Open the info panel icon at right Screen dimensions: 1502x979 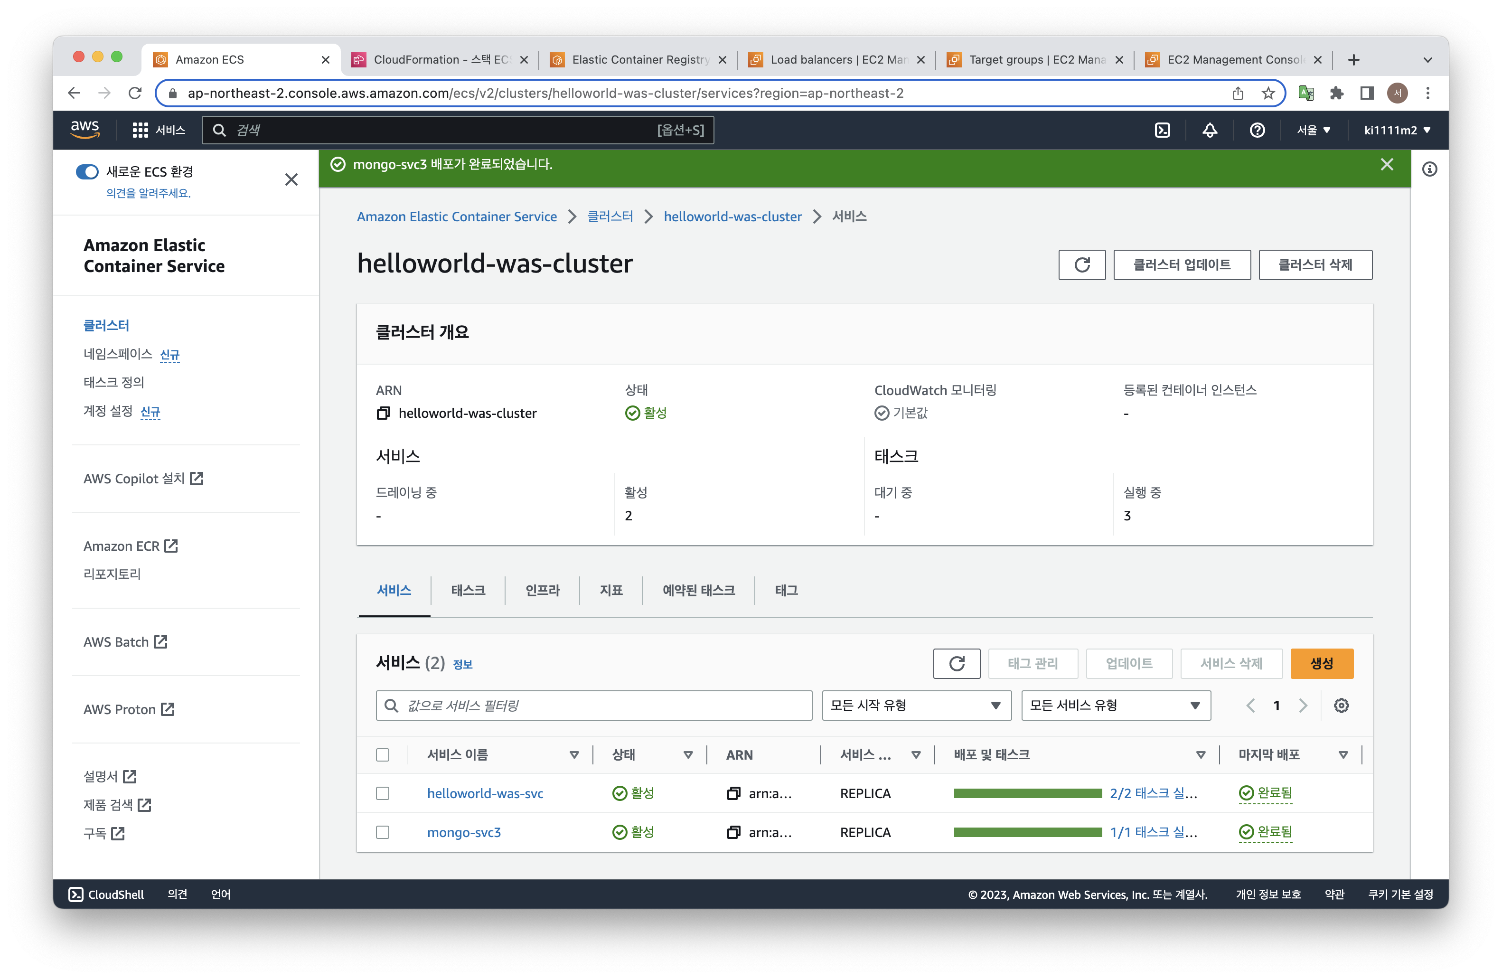(1429, 169)
